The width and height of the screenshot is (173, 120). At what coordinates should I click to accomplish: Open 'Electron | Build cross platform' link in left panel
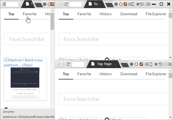[x=23, y=63]
